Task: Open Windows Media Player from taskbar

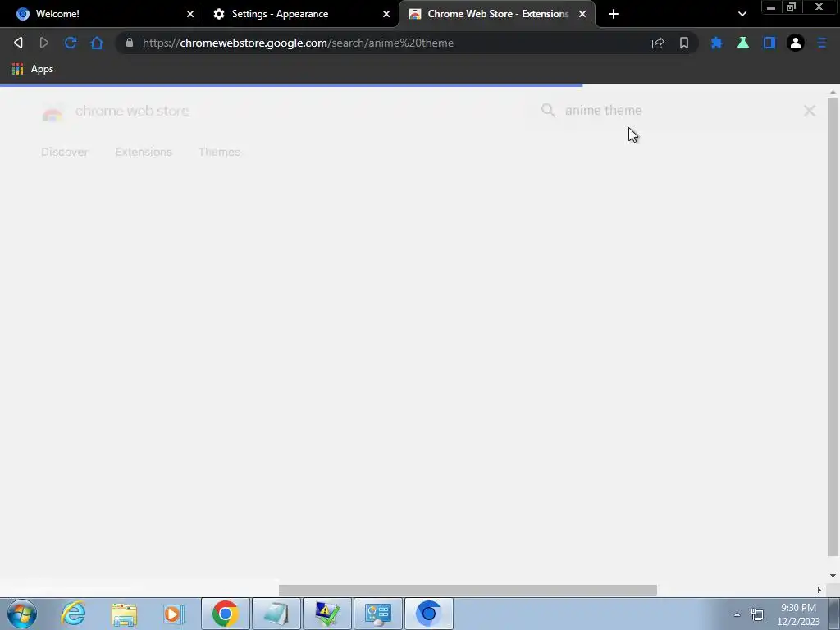Action: [x=173, y=614]
